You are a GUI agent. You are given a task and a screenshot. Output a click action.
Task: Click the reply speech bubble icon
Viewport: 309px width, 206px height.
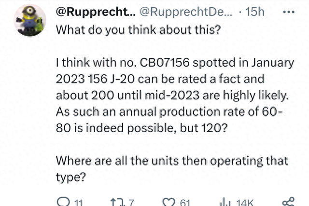coord(63,202)
